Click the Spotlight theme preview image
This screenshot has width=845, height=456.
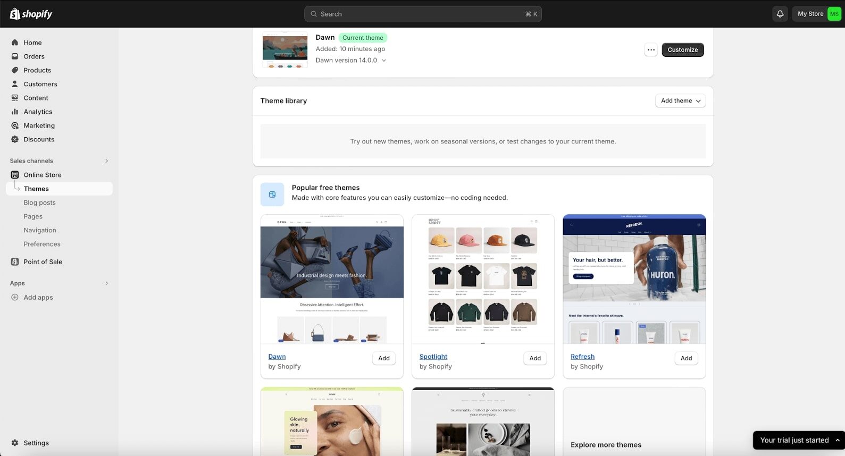[x=483, y=279]
